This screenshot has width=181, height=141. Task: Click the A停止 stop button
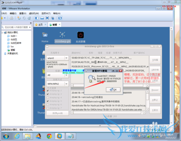click(x=155, y=100)
